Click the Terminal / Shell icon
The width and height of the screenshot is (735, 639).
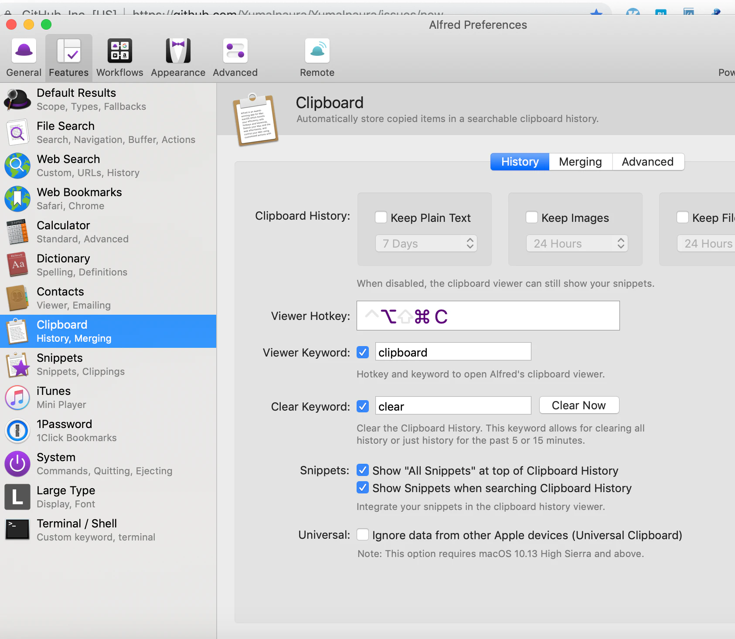point(17,530)
